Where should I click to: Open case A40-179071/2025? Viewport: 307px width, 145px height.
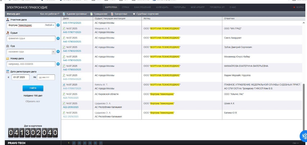[x=72, y=32]
